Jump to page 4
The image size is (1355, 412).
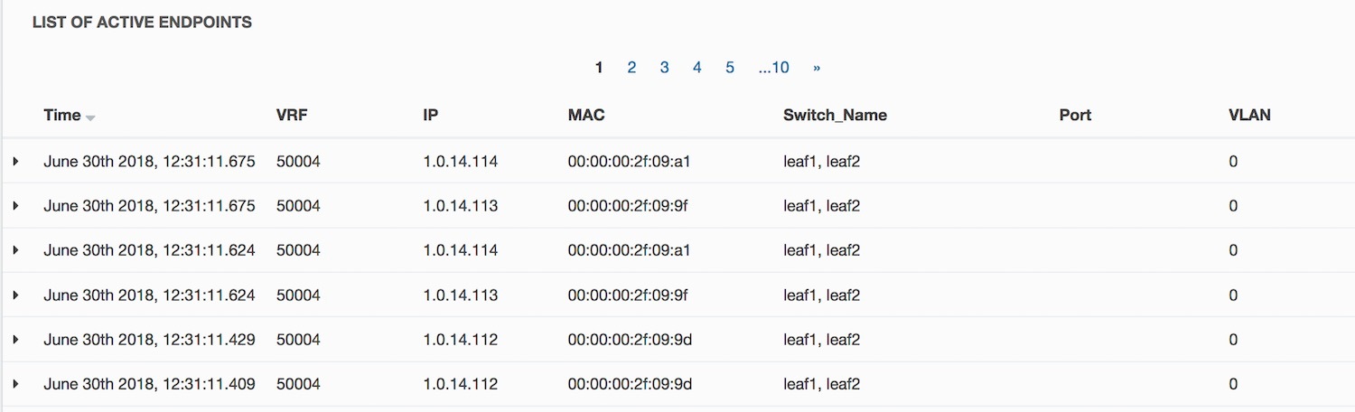[x=696, y=68]
